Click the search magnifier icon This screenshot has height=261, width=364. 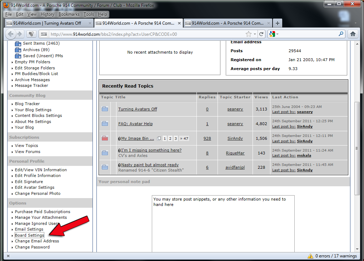coord(341,34)
